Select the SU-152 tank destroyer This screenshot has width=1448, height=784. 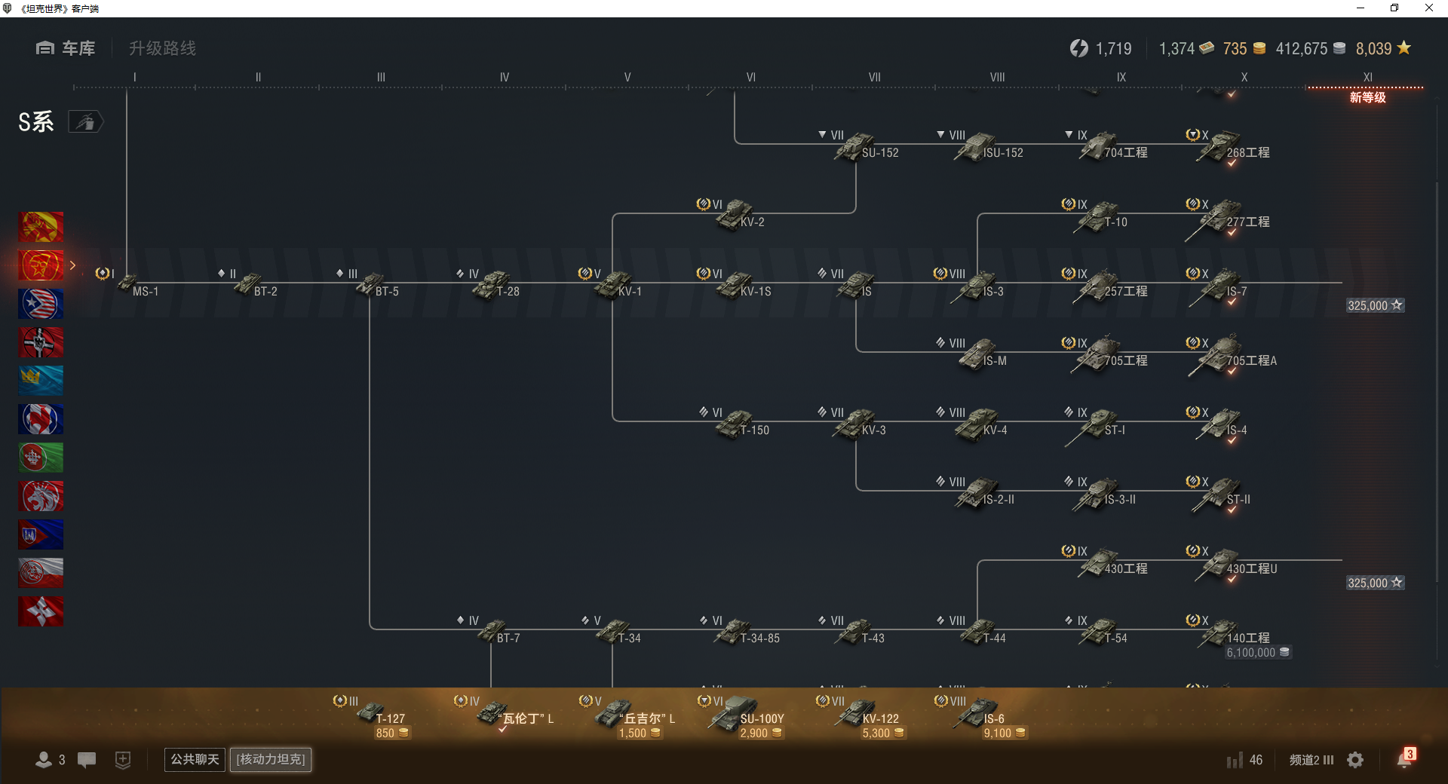[857, 145]
